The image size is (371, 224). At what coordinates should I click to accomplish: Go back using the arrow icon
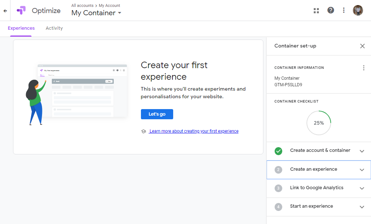coord(5,11)
